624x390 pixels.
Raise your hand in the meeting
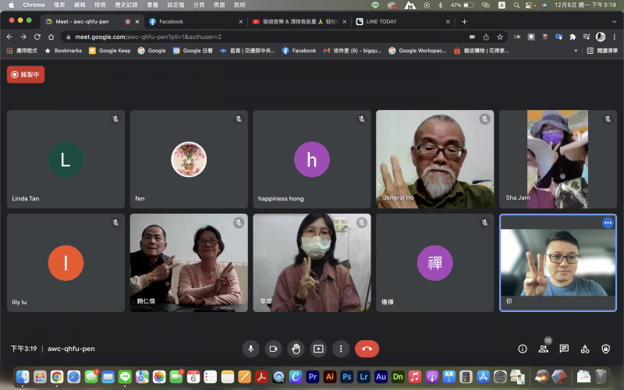point(296,349)
